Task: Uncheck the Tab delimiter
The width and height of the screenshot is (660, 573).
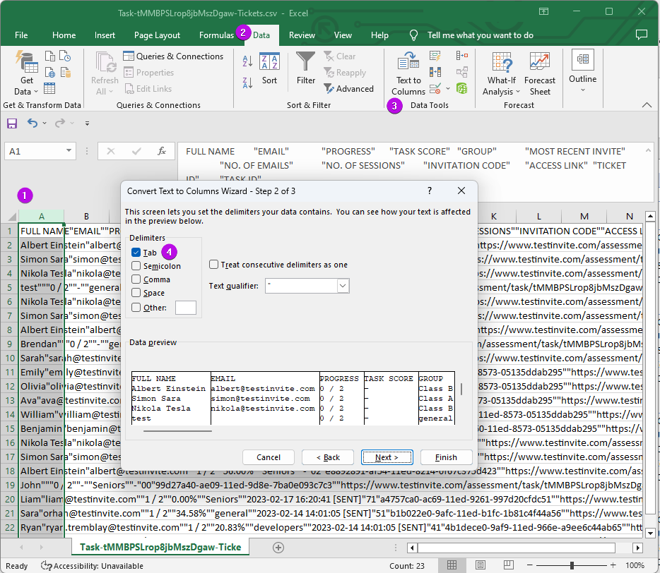Action: [136, 252]
